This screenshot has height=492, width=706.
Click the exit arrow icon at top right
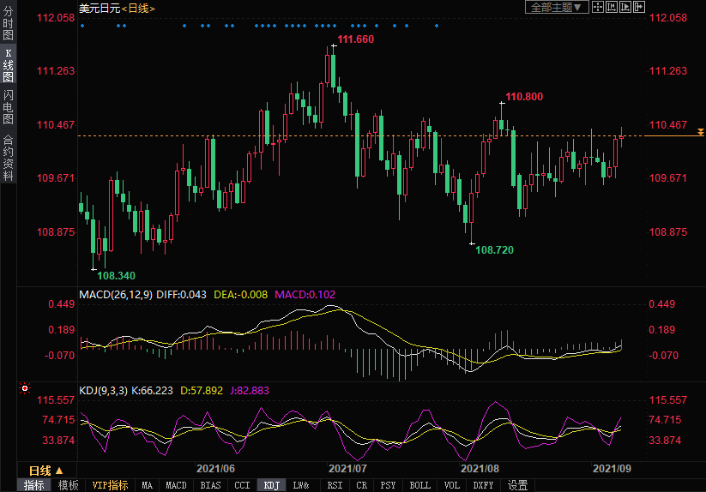click(x=638, y=7)
